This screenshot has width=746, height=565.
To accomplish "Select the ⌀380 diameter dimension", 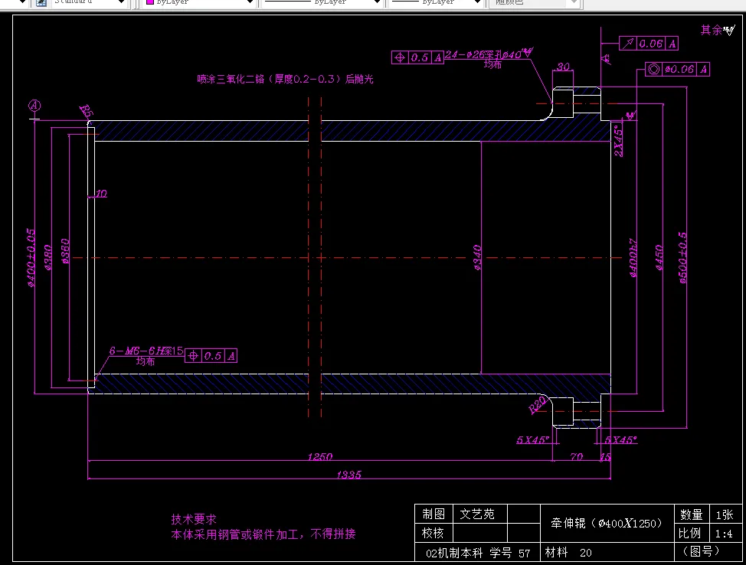I will [x=48, y=258].
